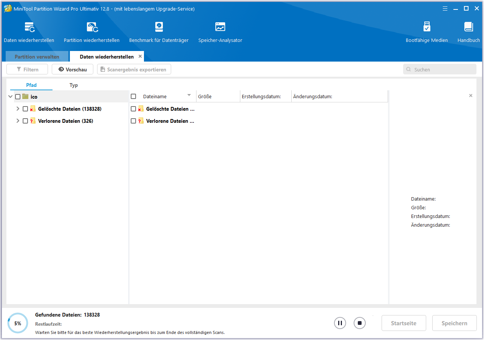
Task: Click the Startseite button
Action: [x=404, y=323]
